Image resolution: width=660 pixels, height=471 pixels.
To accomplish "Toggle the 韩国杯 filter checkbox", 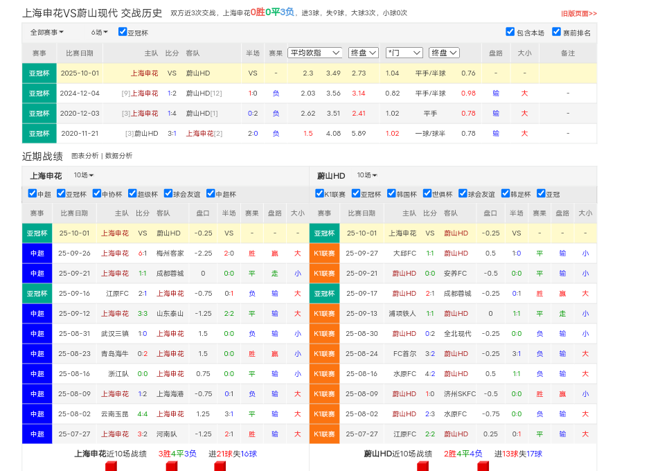I will 391,194.
